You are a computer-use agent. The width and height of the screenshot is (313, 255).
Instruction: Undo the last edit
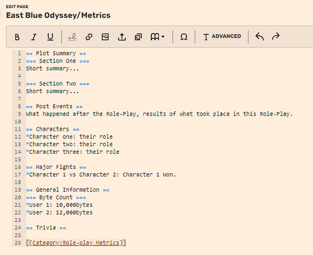coord(259,37)
